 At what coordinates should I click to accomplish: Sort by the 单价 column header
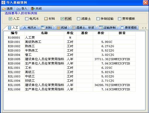point(101,33)
